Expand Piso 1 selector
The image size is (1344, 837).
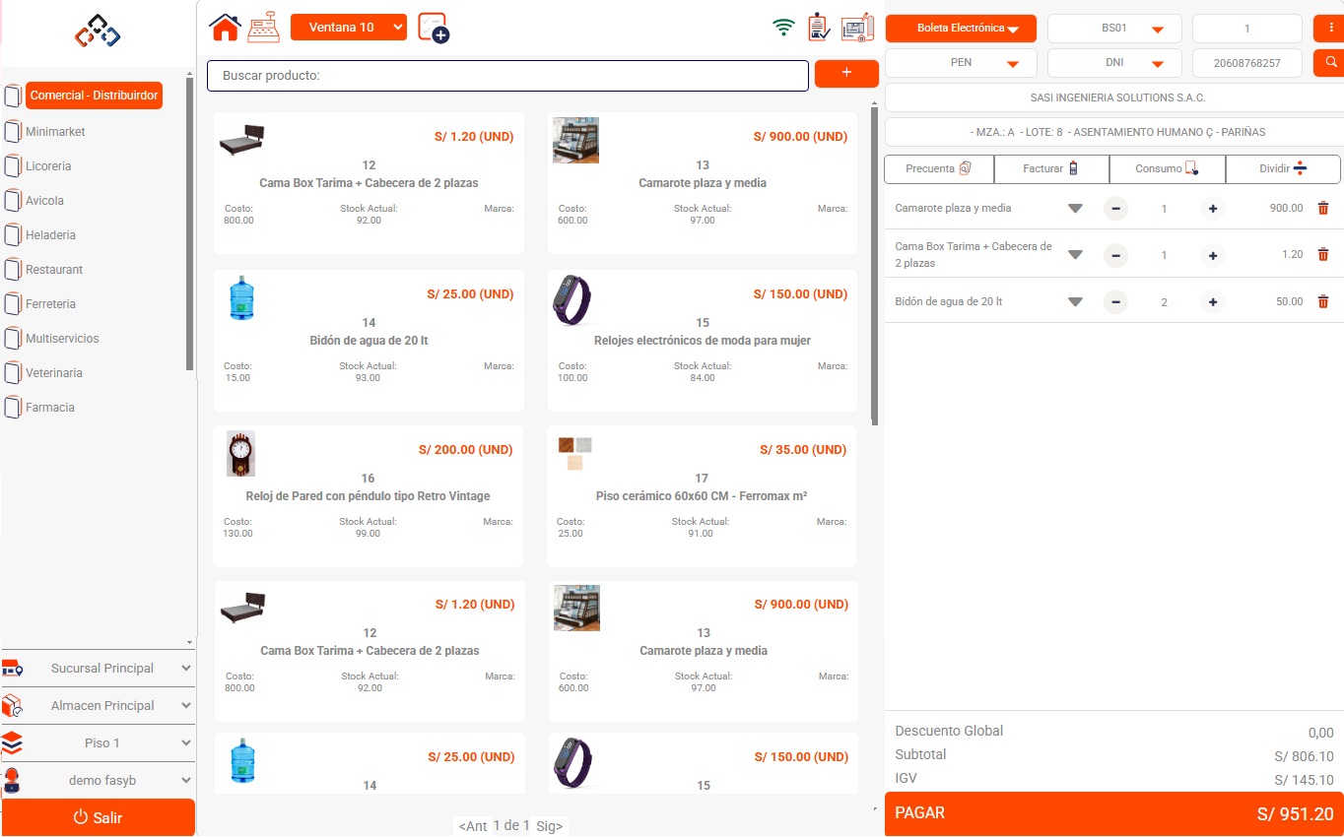coord(99,742)
